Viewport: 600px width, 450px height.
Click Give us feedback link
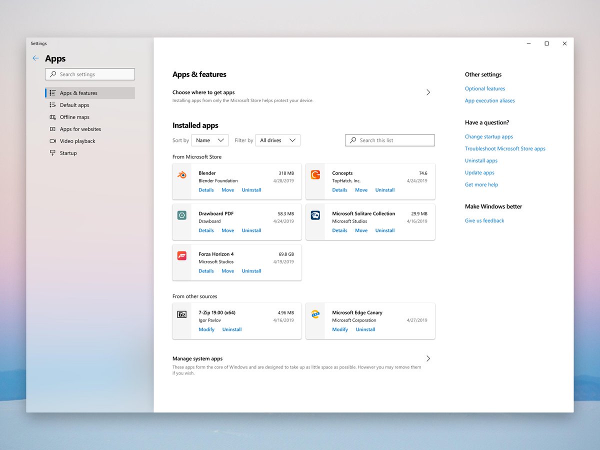pos(484,220)
